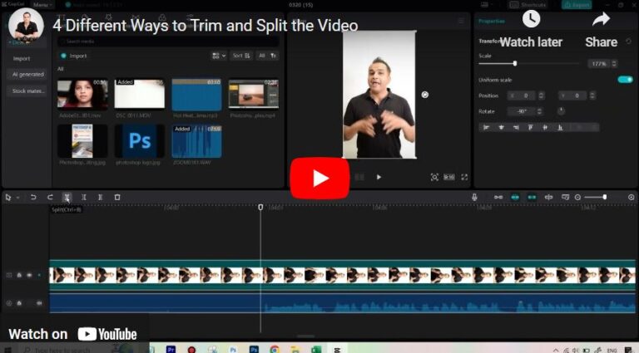The image size is (639, 353).
Task: Click the Rotate -90° value field
Action: [x=522, y=111]
